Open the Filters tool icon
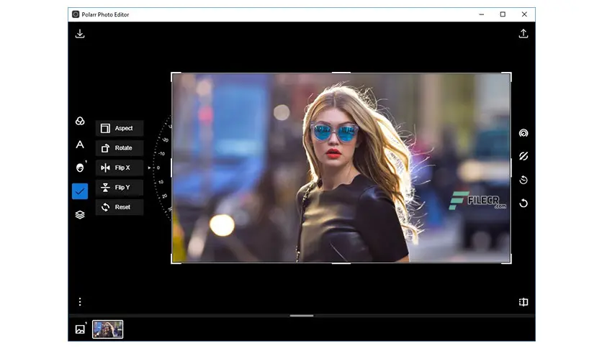 pos(80,121)
